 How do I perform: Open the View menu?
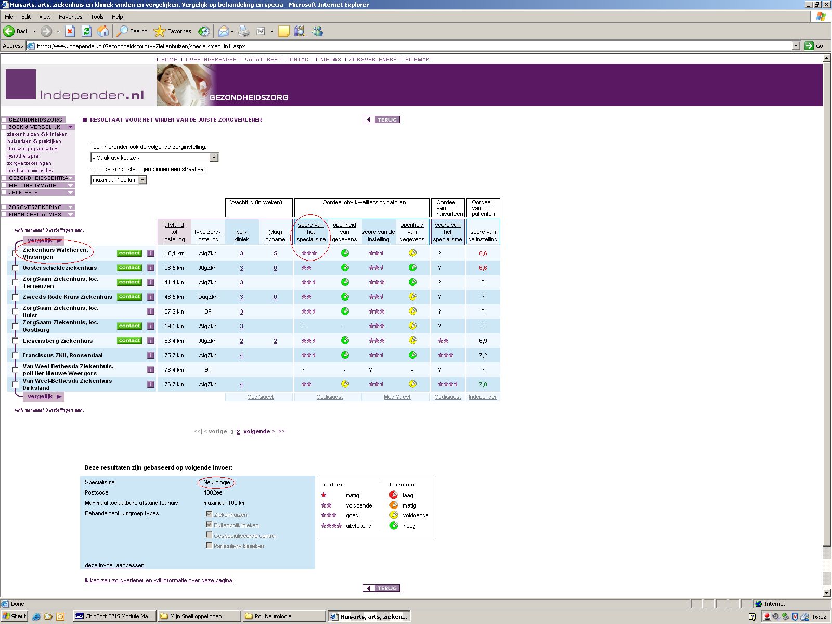[x=45, y=17]
